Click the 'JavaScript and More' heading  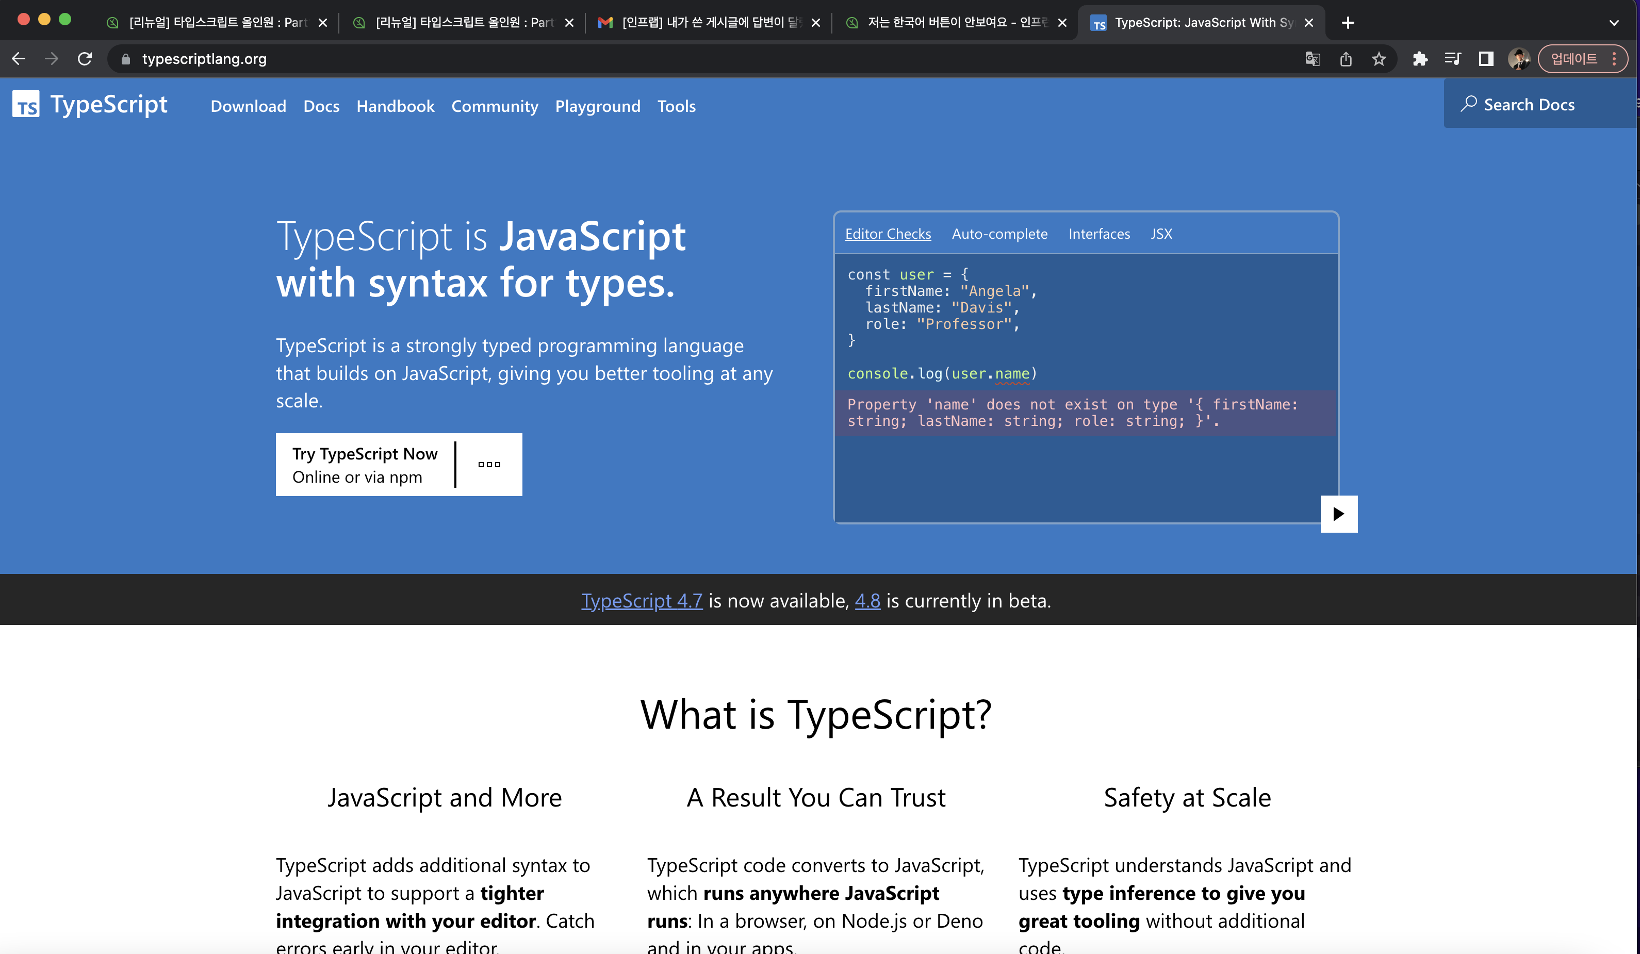(x=445, y=797)
